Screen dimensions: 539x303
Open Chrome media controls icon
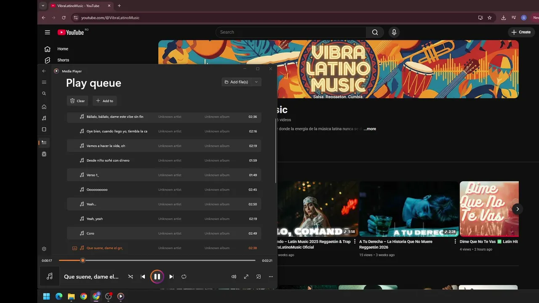(x=514, y=18)
